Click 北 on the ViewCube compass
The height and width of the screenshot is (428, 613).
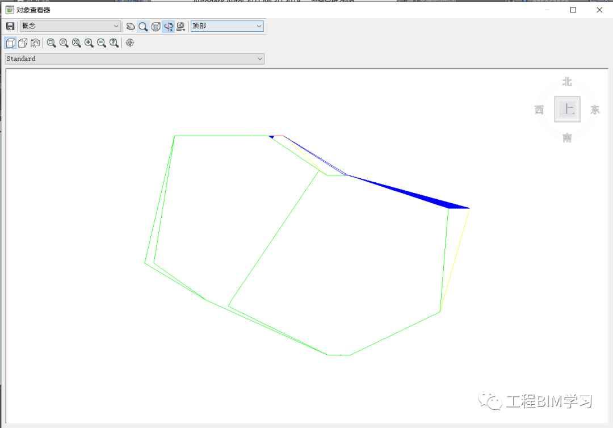click(567, 82)
